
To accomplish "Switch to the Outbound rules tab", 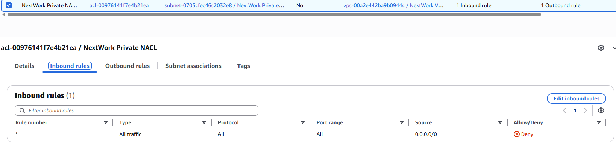I will pyautogui.click(x=127, y=66).
